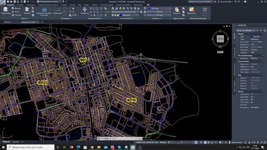Click the search field in the title bar
Image resolution: width=267 pixels, height=150 pixels.
[200, 2]
